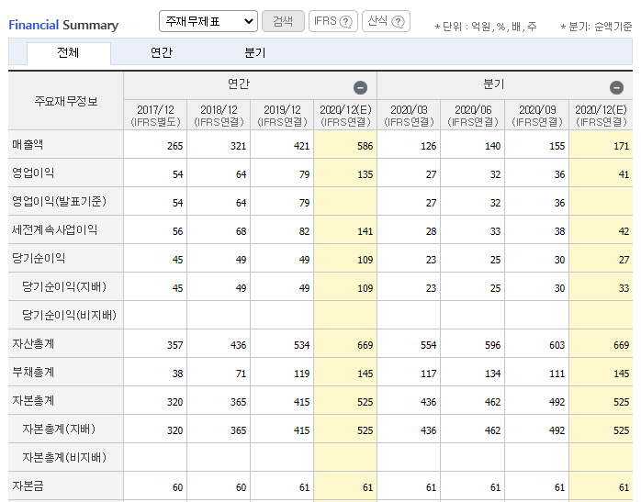Viewport: 641px width, 502px height.
Task: Click the 부채총계 value 119 for 2019/12
Action: click(302, 374)
